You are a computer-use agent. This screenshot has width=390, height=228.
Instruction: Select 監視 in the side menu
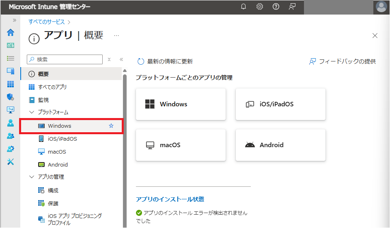click(x=71, y=100)
